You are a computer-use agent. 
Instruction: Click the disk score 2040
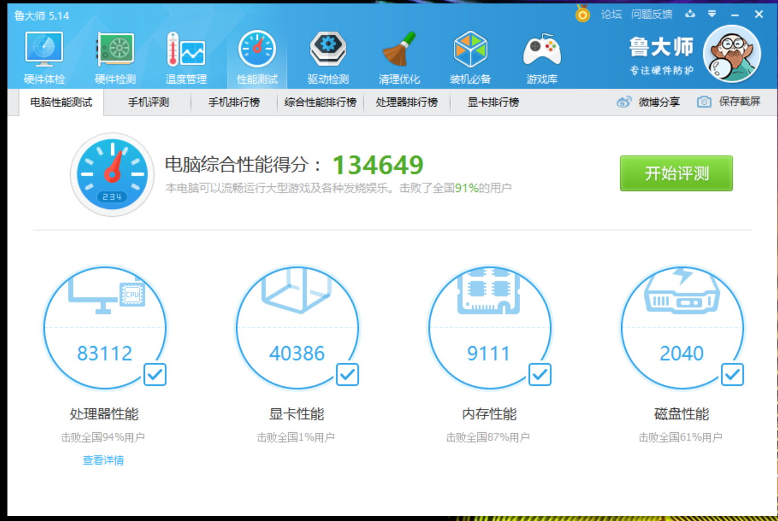(682, 354)
